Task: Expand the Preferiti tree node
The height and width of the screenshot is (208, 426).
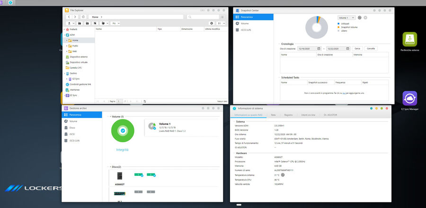Action: tap(64, 29)
